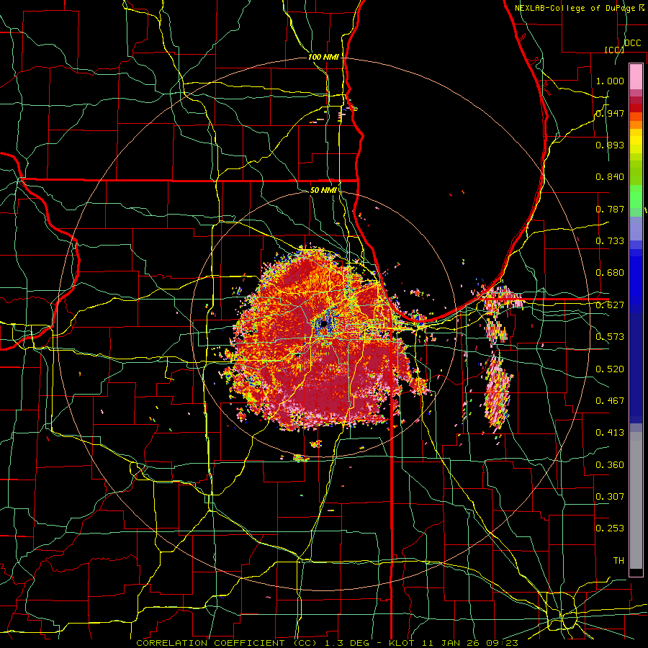Click the 0.467 legend value
This screenshot has height=648, width=648.
(610, 401)
